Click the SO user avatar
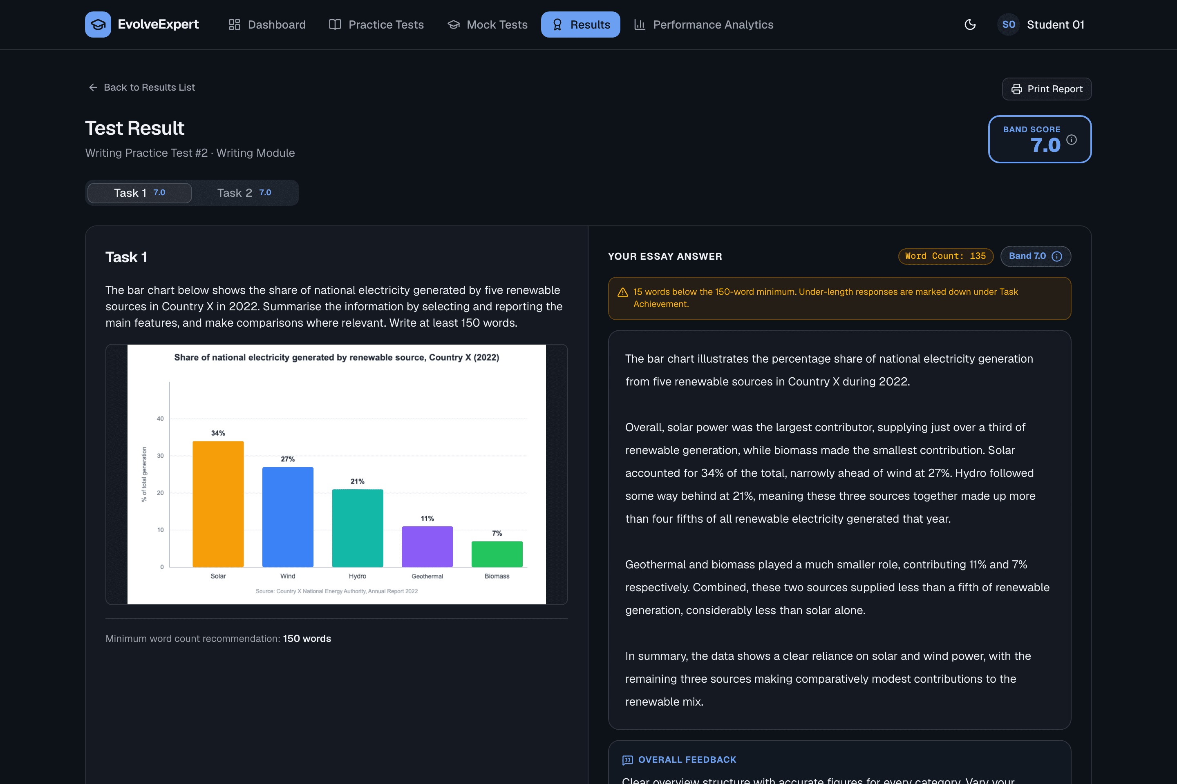The width and height of the screenshot is (1177, 784). pyautogui.click(x=1008, y=24)
